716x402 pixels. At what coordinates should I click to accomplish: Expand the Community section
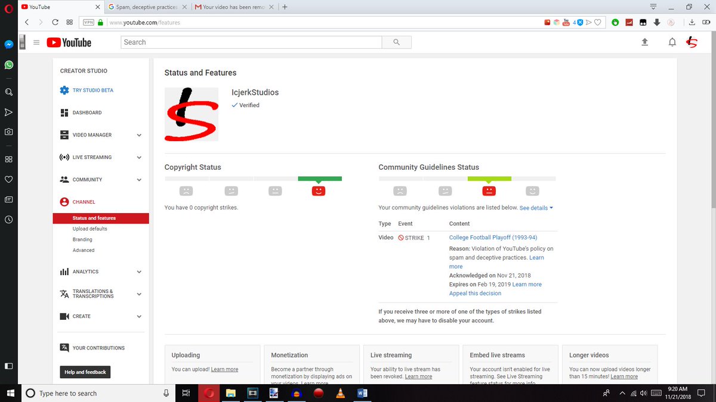[139, 180]
